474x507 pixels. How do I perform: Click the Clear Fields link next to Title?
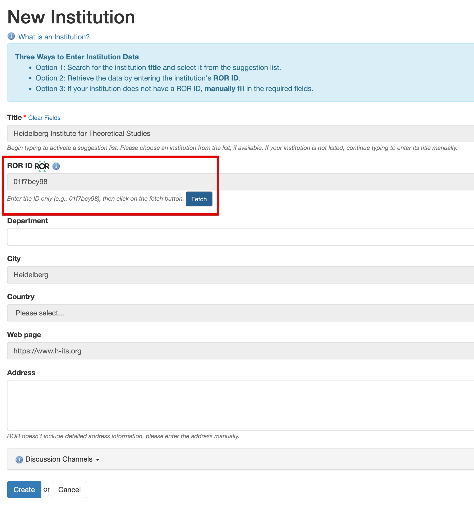[44, 118]
